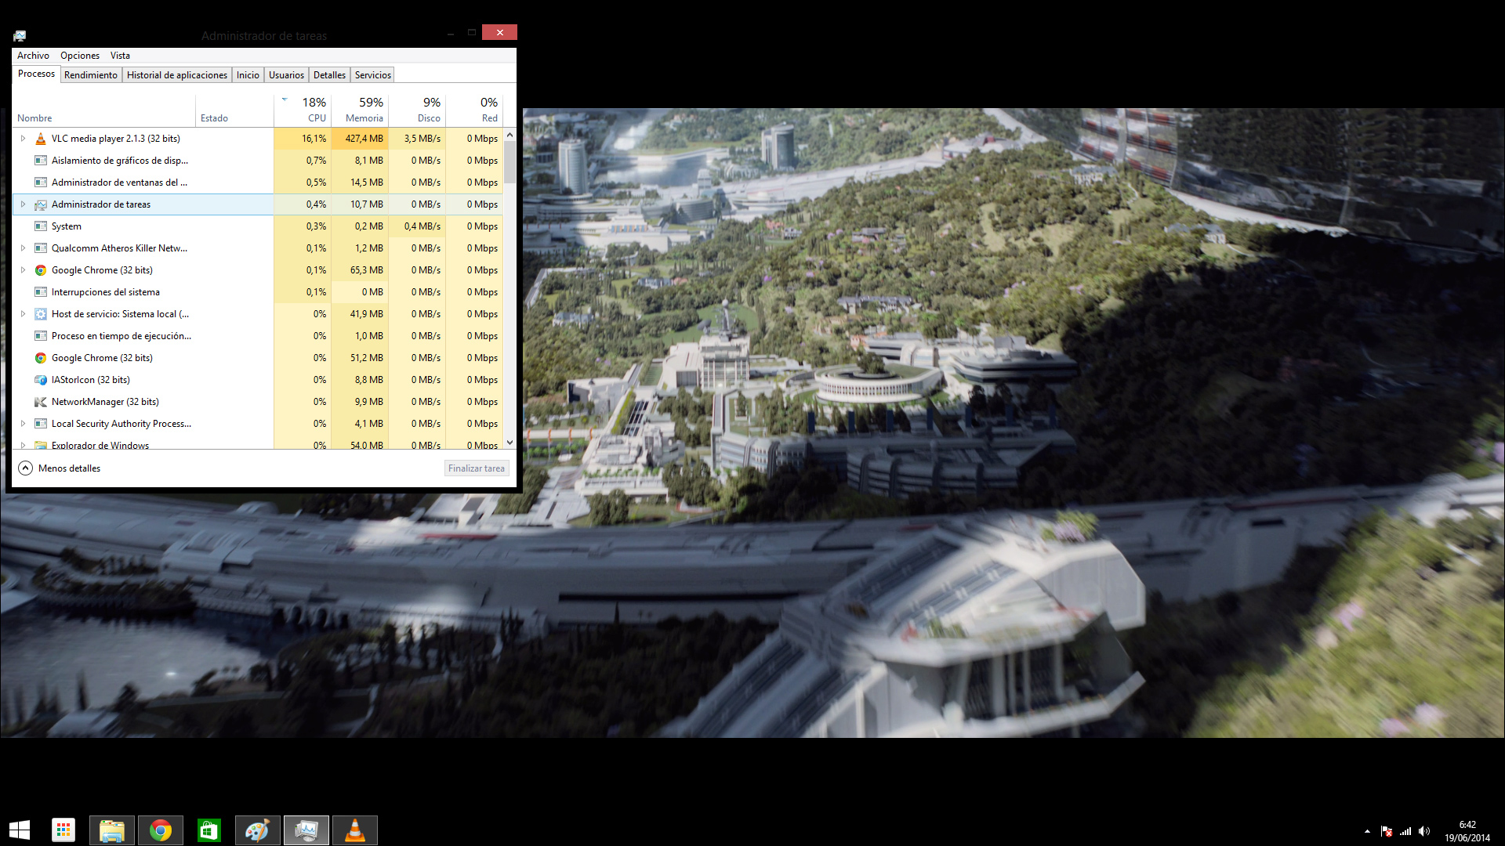Click the Finalizar tarea button
The width and height of the screenshot is (1505, 846).
[x=477, y=468]
